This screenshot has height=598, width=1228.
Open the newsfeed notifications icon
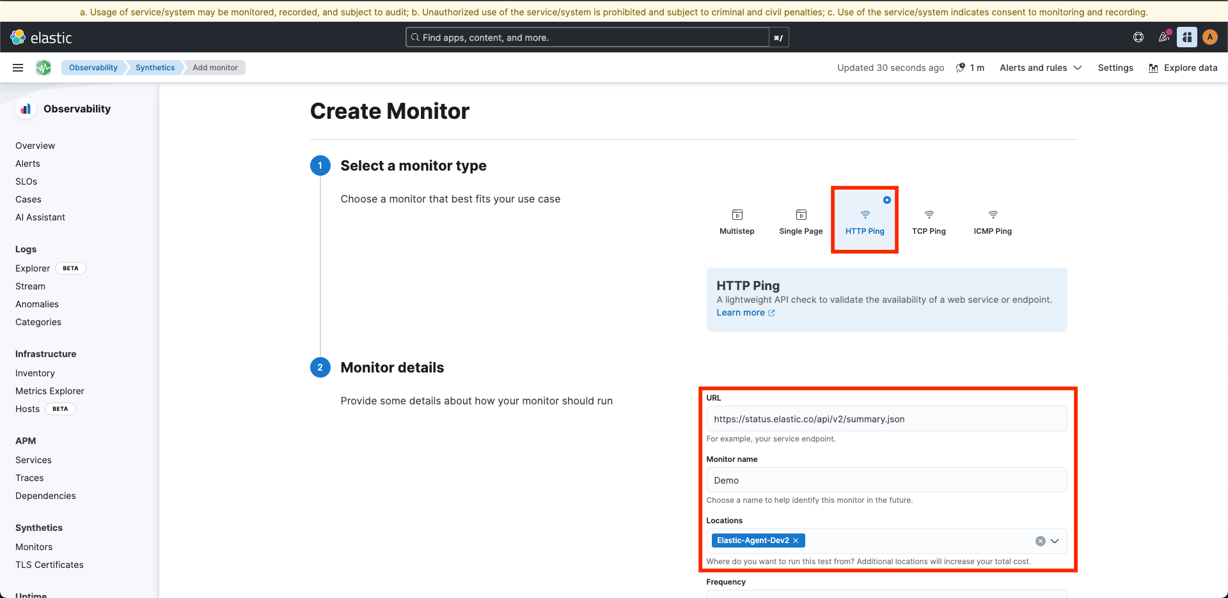(1163, 38)
